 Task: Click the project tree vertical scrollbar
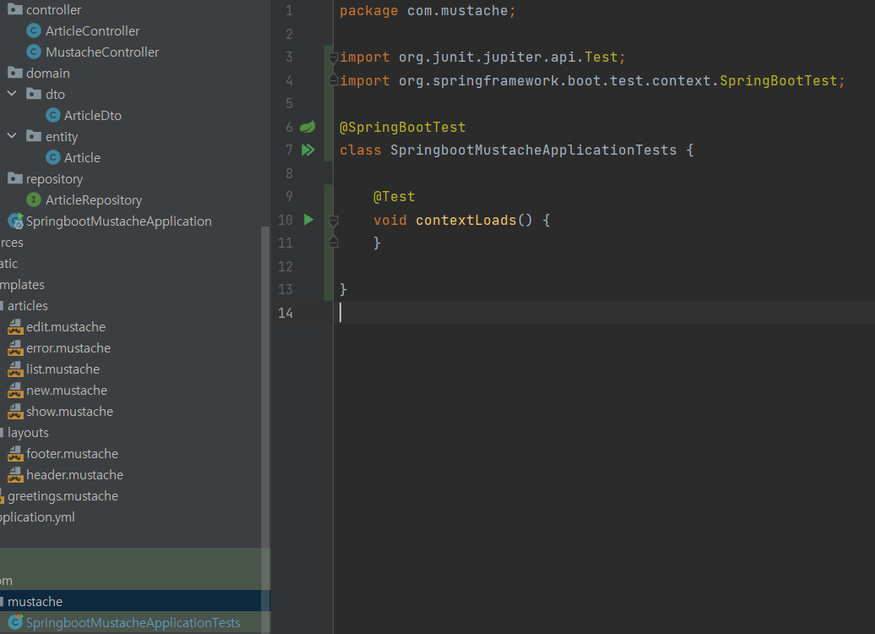pos(265,430)
